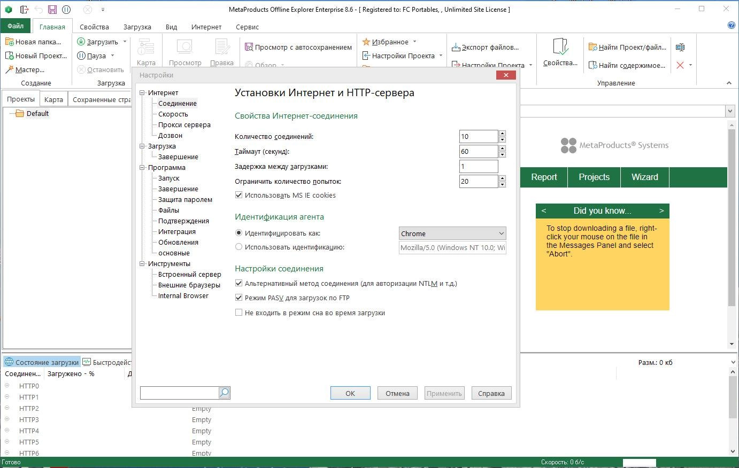This screenshot has width=739, height=468.
Task: Click the large Свойства properties icon
Action: [x=560, y=47]
